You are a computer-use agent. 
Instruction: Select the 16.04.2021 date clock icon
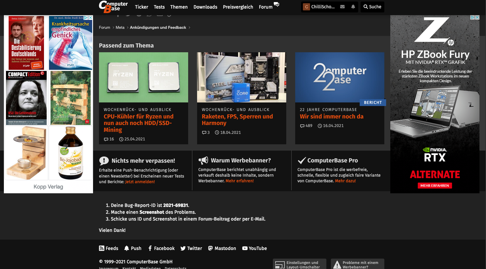pyautogui.click(x=320, y=126)
